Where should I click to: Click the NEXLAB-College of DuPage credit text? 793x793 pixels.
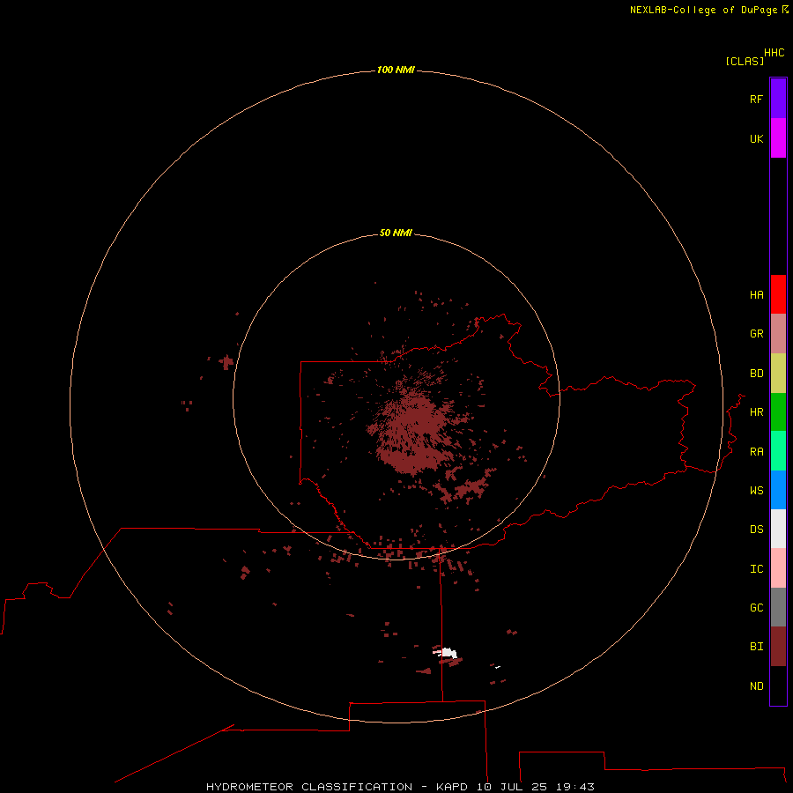coord(703,10)
